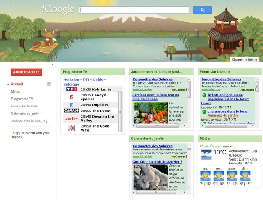Collapse the left sidebar arrow
This screenshot has height=200, width=263.
pyautogui.click(x=53, y=64)
